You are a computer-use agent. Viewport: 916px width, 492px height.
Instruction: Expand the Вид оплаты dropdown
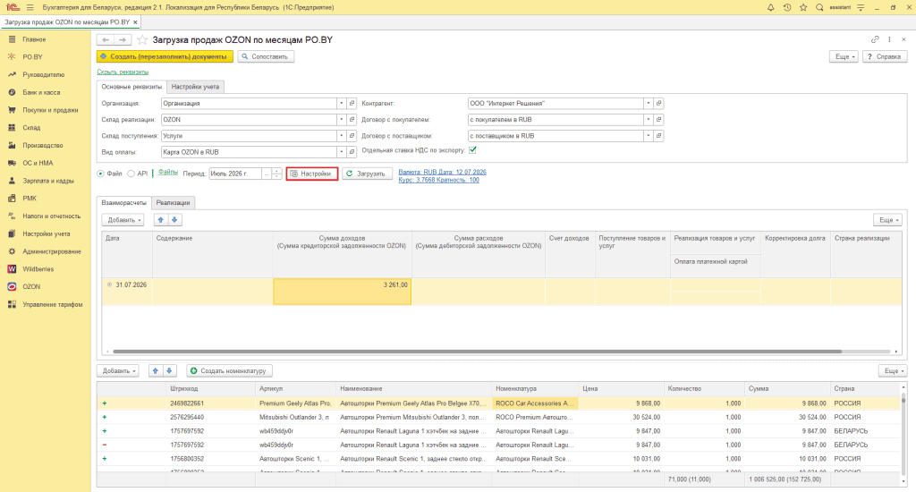341,152
